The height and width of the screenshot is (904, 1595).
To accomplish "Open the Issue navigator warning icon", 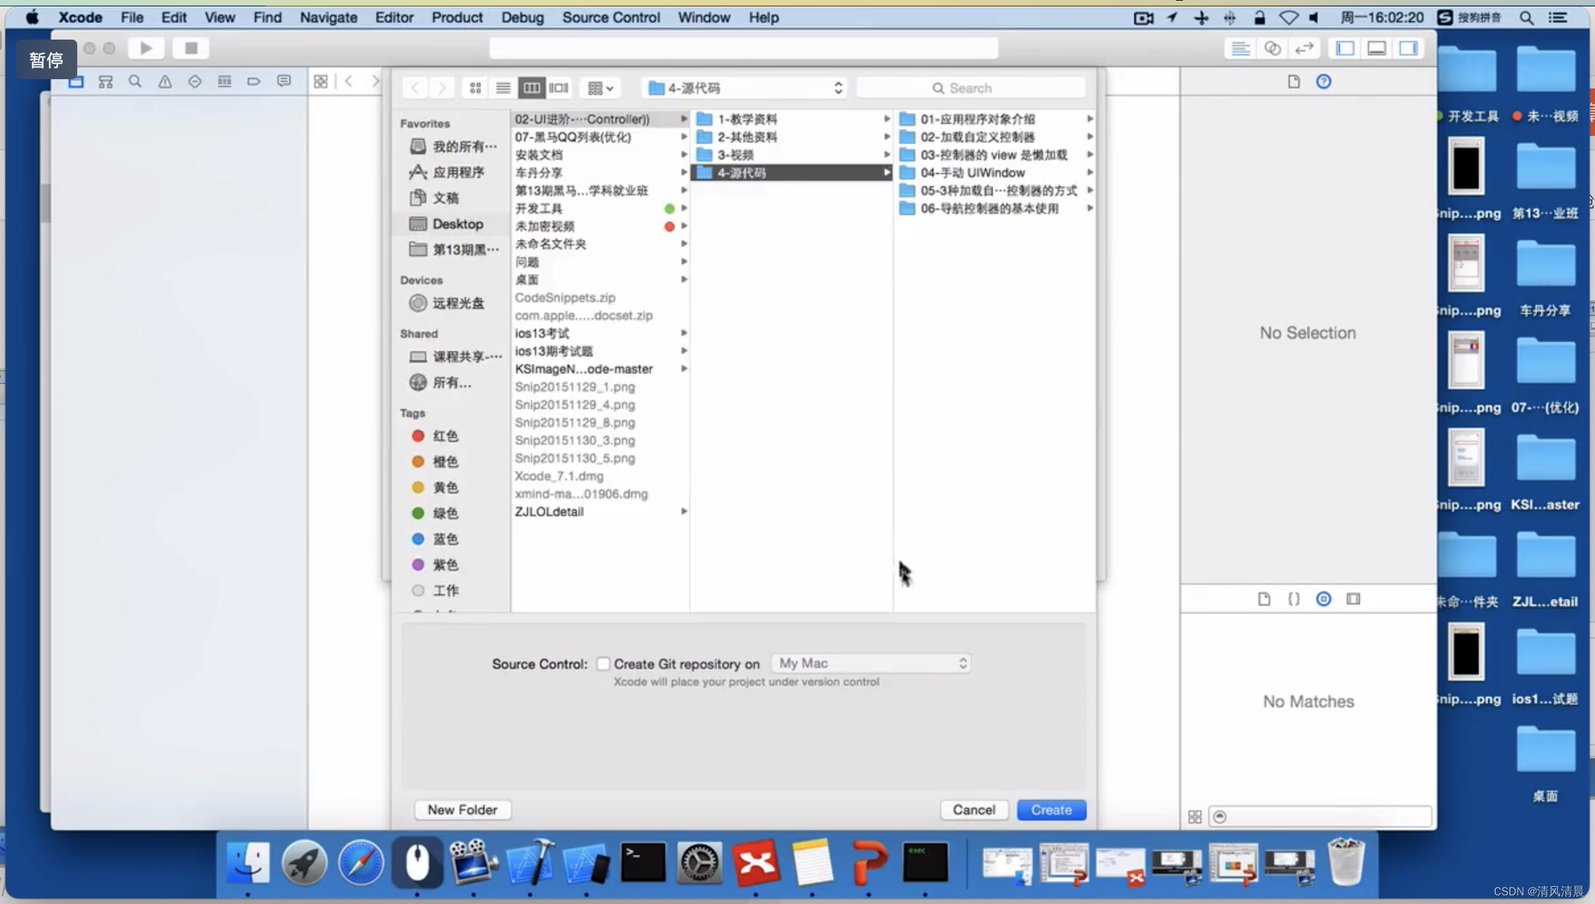I will [165, 82].
